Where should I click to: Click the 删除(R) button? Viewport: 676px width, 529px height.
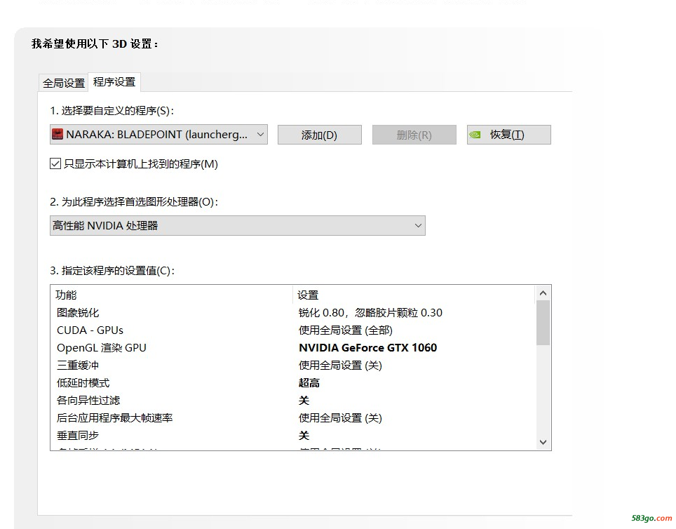pyautogui.click(x=414, y=135)
